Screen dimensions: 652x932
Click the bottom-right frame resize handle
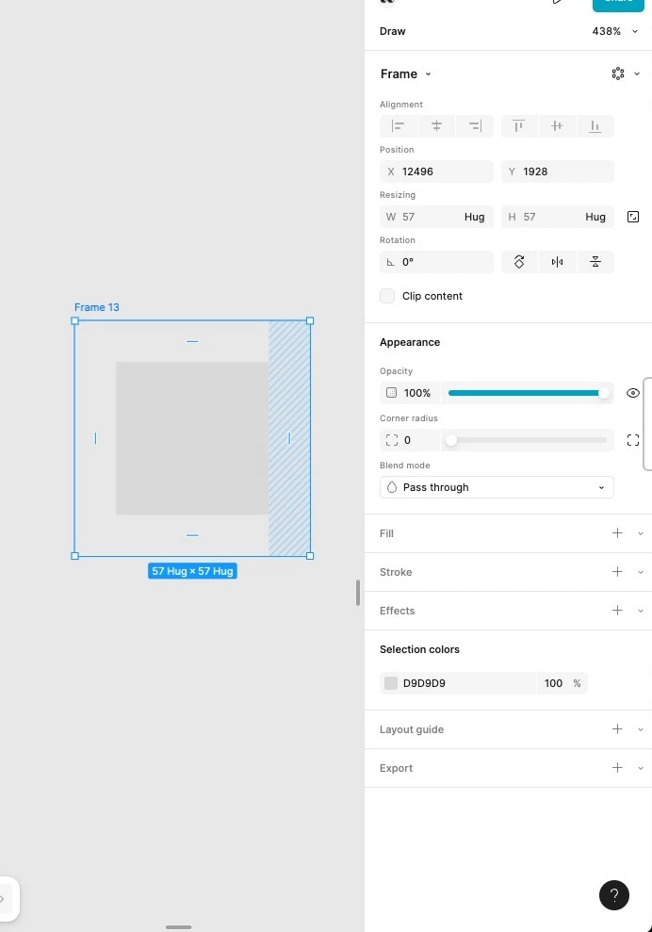(310, 556)
